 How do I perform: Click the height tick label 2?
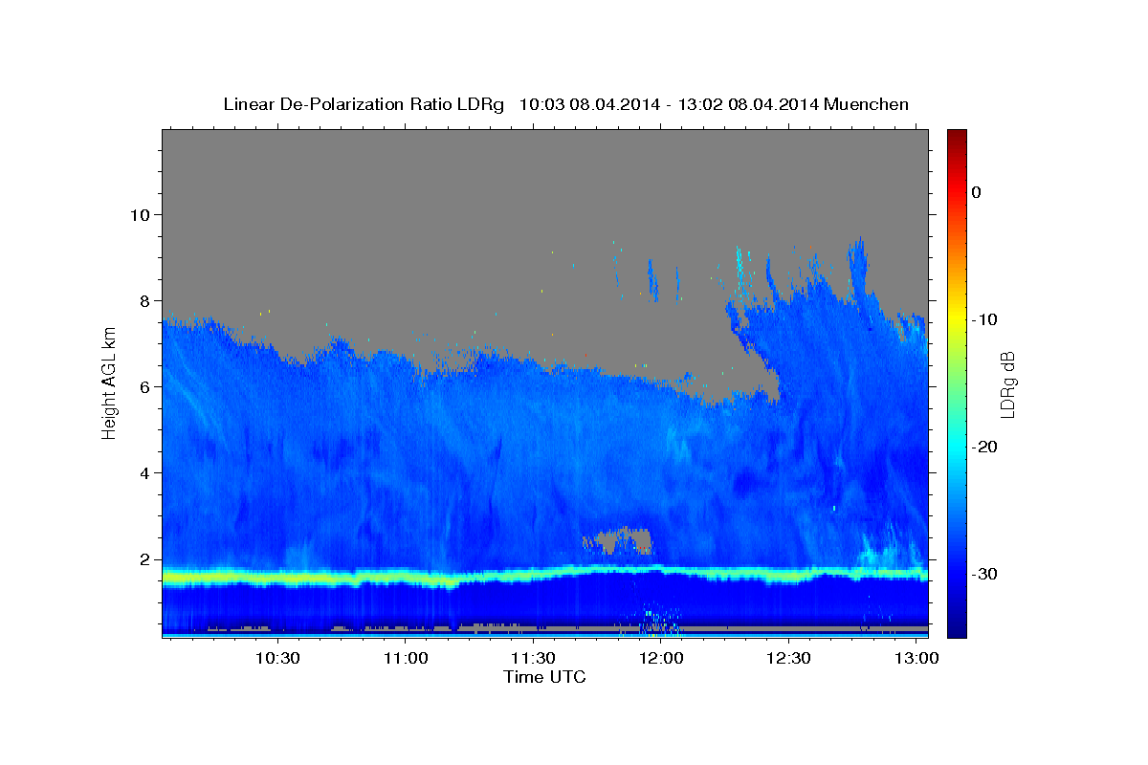click(145, 559)
